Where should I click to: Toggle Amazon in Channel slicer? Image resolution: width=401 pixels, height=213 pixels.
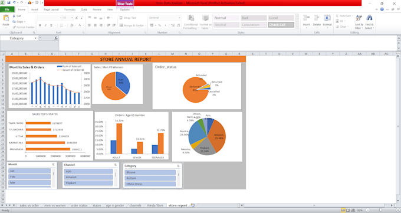88,177
